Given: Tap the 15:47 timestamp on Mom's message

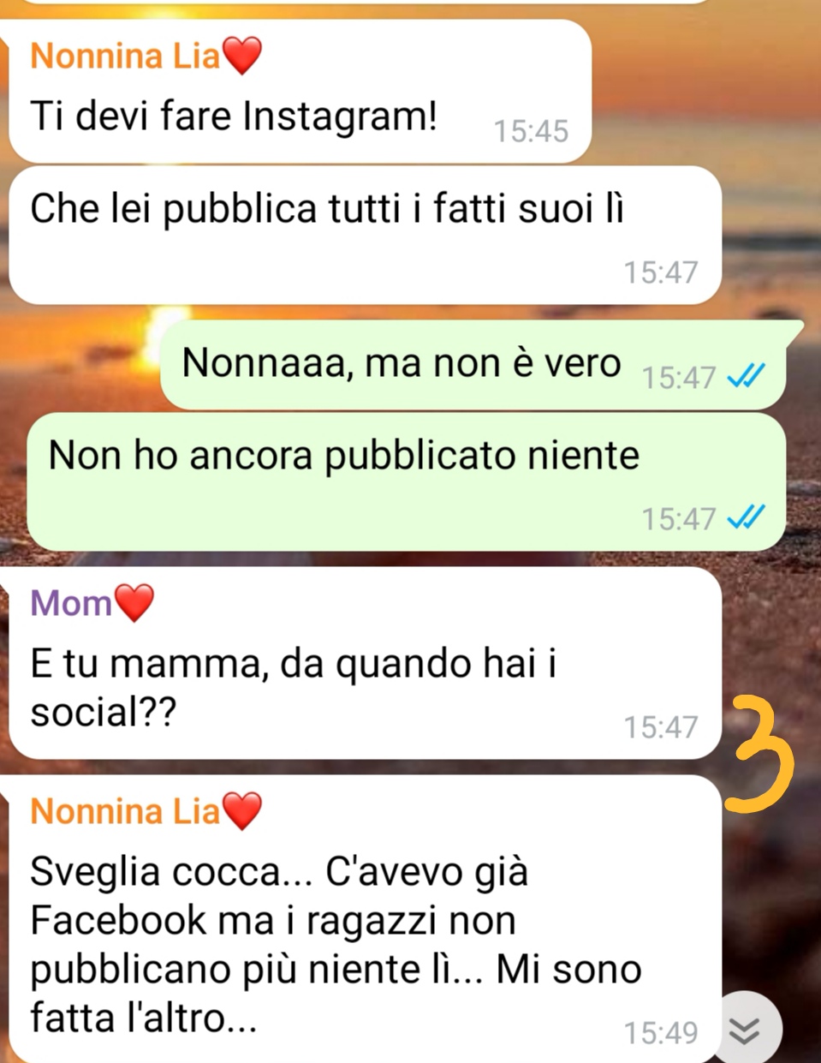Looking at the screenshot, I should (x=661, y=727).
